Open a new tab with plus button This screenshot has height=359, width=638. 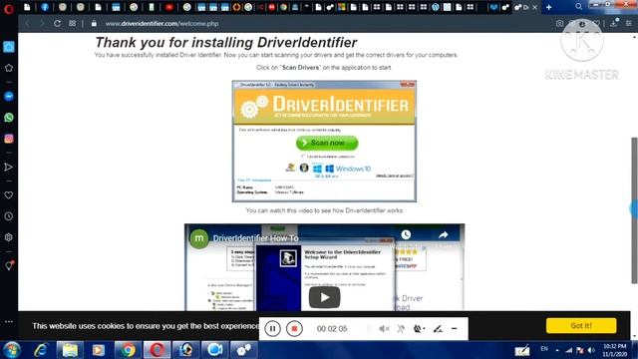(549, 7)
